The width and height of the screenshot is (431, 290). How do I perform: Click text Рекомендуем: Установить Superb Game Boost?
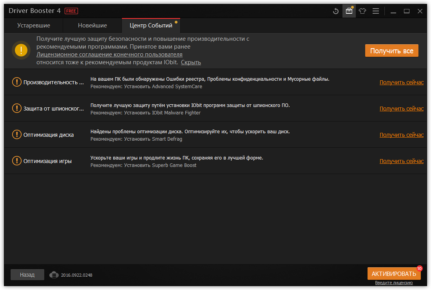[x=143, y=165]
